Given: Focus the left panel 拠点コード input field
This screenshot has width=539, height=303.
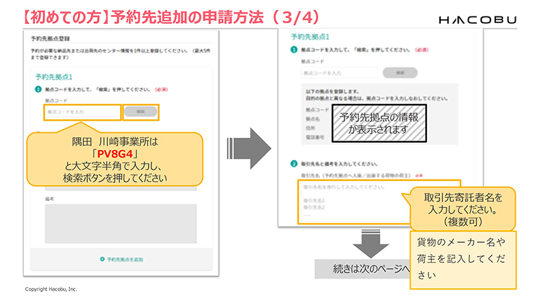Looking at the screenshot, I should (x=81, y=111).
